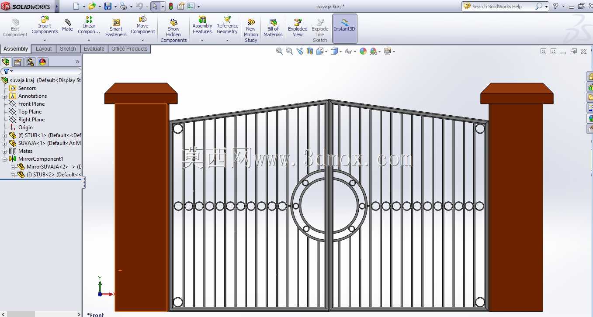
Task: Switch to the Layout tab
Action: 44,49
